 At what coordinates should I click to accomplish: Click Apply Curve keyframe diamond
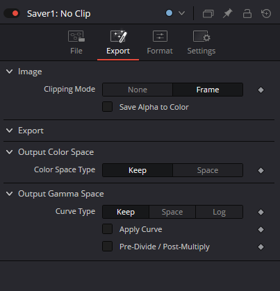261,229
